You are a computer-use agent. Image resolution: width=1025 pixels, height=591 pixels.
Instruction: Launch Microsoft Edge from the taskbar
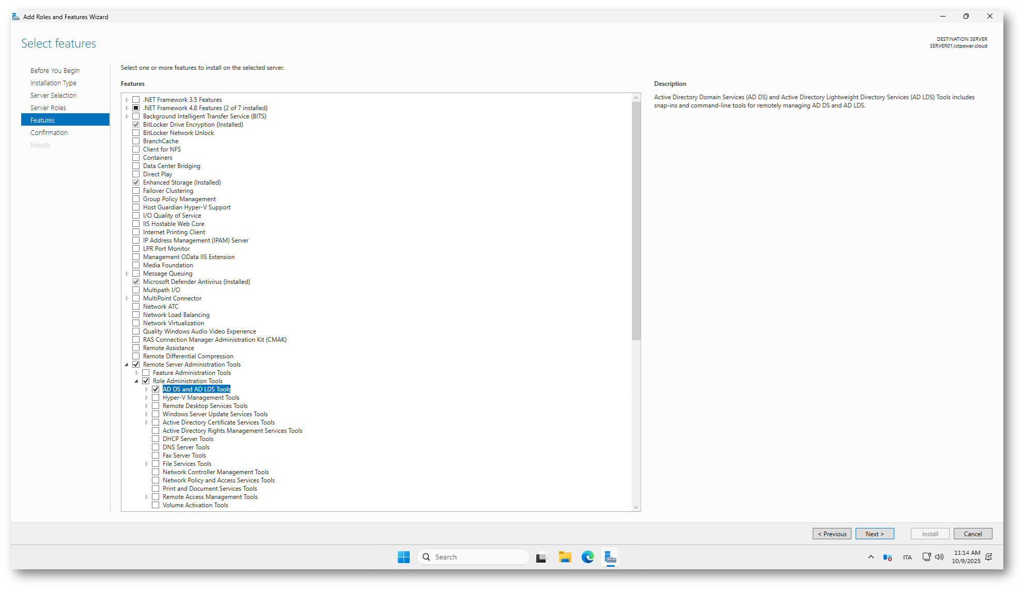(x=587, y=557)
